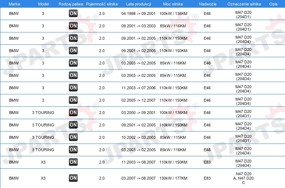
Task: Select ON fuel icon in 130kW / 177KM row
Action: 73,178
